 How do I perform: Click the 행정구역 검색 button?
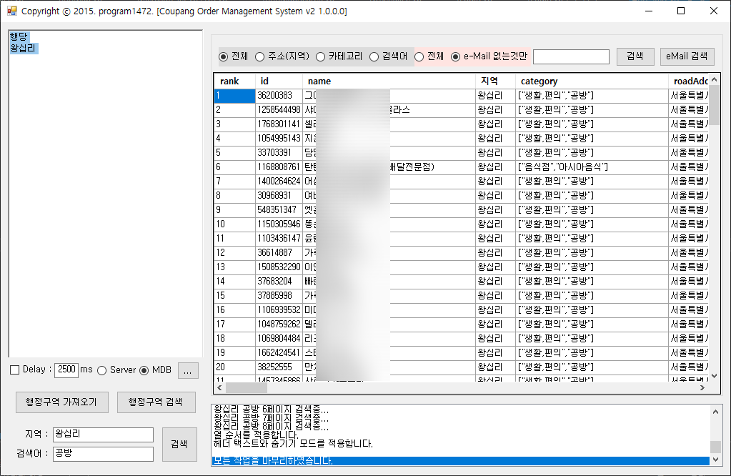click(x=156, y=402)
